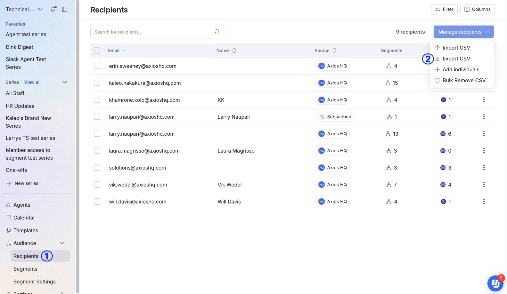The height and width of the screenshot is (294, 507).
Task: Click the notifications bell icon
Action: click(53, 9)
